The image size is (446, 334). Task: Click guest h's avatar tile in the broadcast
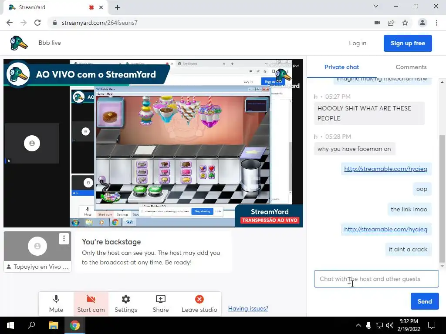coord(32,144)
